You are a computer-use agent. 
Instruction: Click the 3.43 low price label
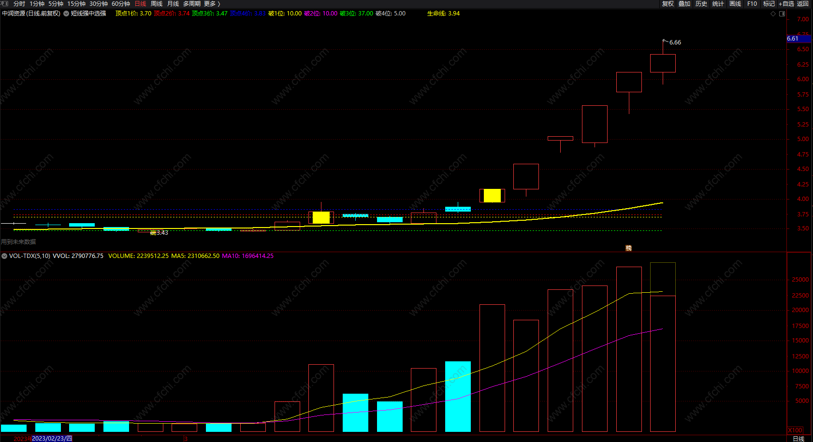tap(162, 233)
